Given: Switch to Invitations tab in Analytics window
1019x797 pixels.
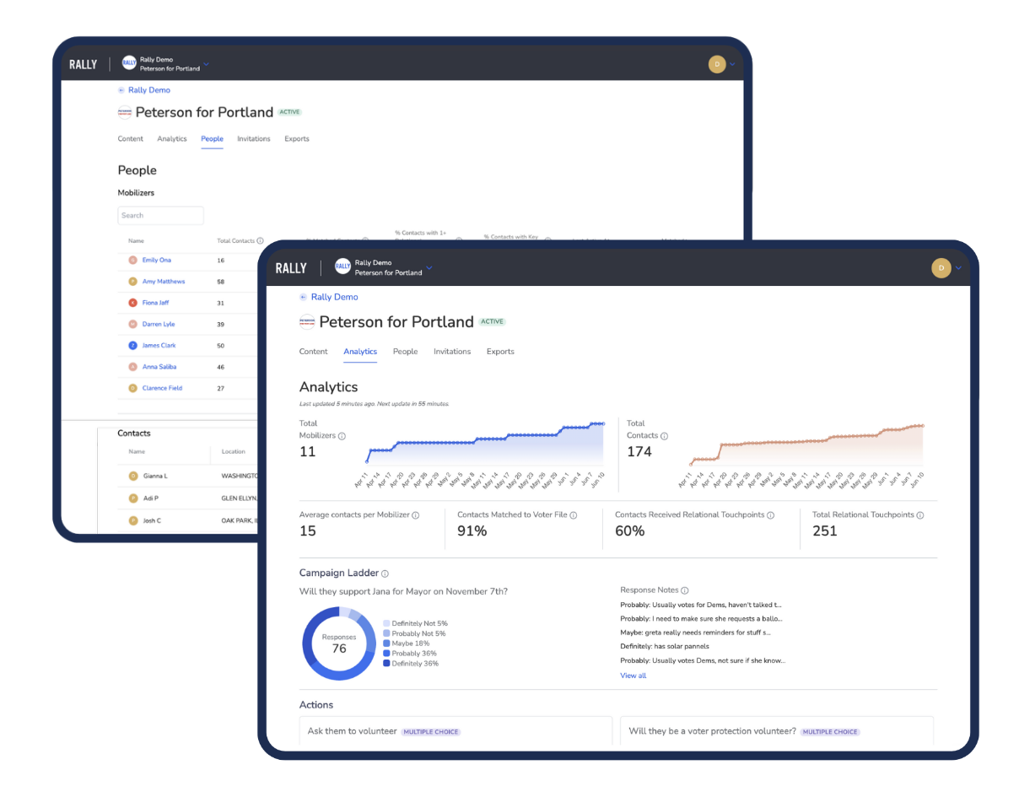Looking at the screenshot, I should 451,352.
